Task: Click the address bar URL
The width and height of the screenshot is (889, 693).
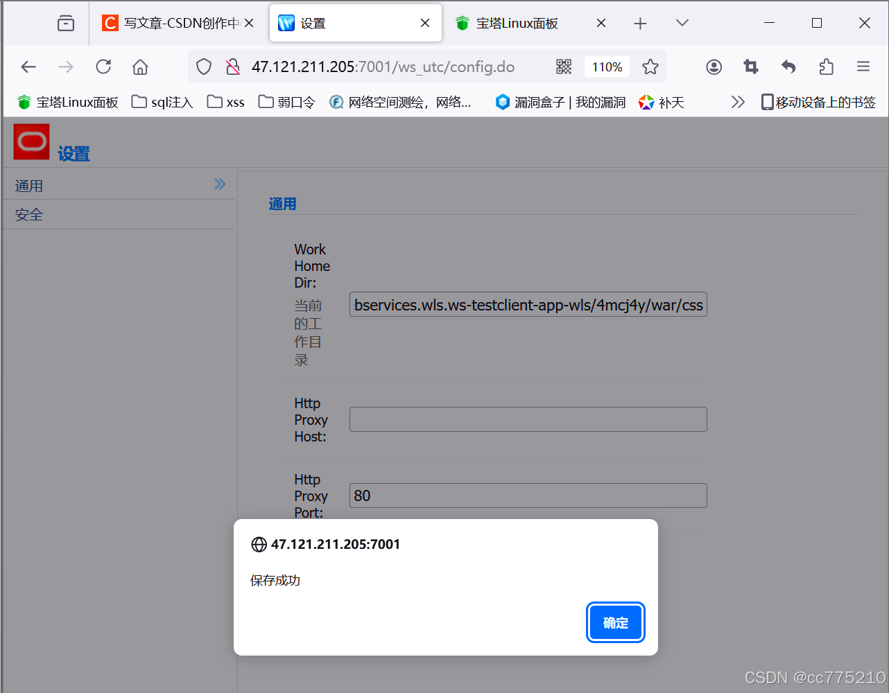Action: [383, 67]
